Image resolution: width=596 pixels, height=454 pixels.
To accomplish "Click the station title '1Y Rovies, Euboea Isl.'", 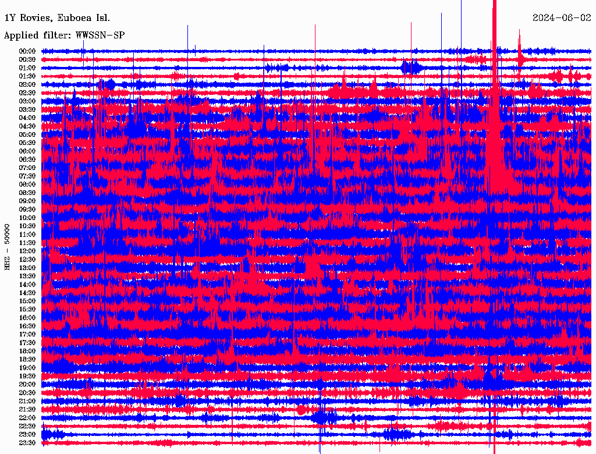I will pos(57,18).
